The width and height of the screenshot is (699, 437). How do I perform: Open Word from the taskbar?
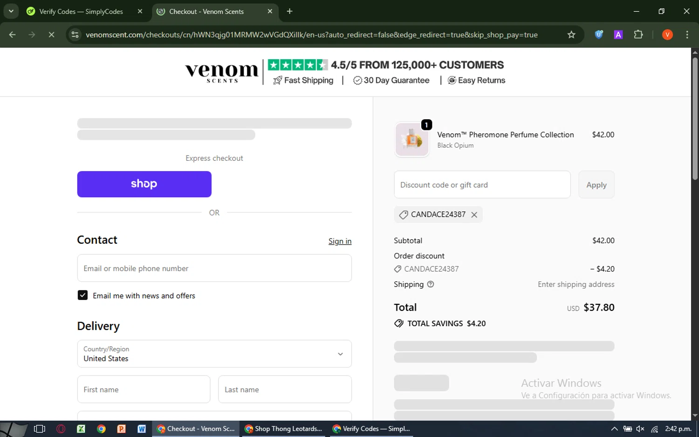142,429
